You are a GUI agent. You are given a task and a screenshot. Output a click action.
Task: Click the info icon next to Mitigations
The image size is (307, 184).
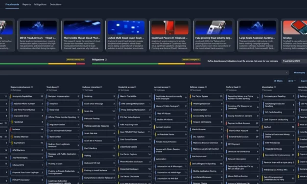(x=106, y=60)
